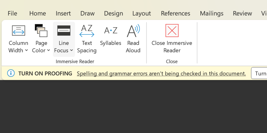Viewport: 267px width, 133px height.
Task: Click the spelling and grammar errors link
Action: [161, 73]
